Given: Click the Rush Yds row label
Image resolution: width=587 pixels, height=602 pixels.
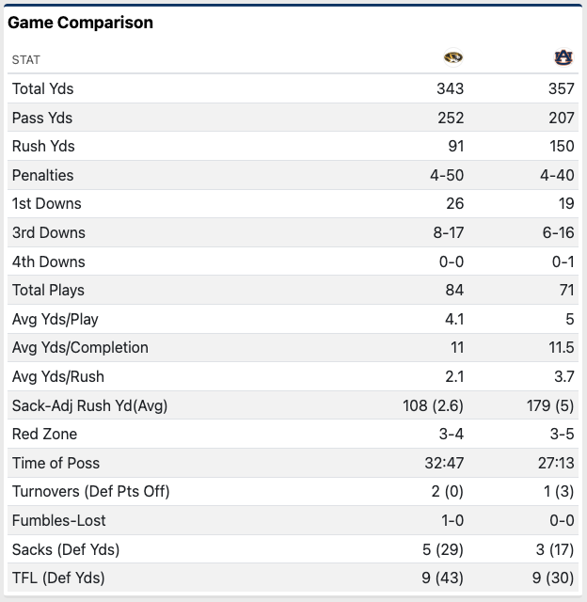Looking at the screenshot, I should tap(43, 146).
